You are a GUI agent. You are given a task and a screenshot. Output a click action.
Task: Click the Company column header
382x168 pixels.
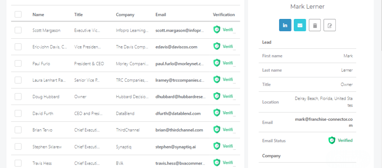coord(125,15)
